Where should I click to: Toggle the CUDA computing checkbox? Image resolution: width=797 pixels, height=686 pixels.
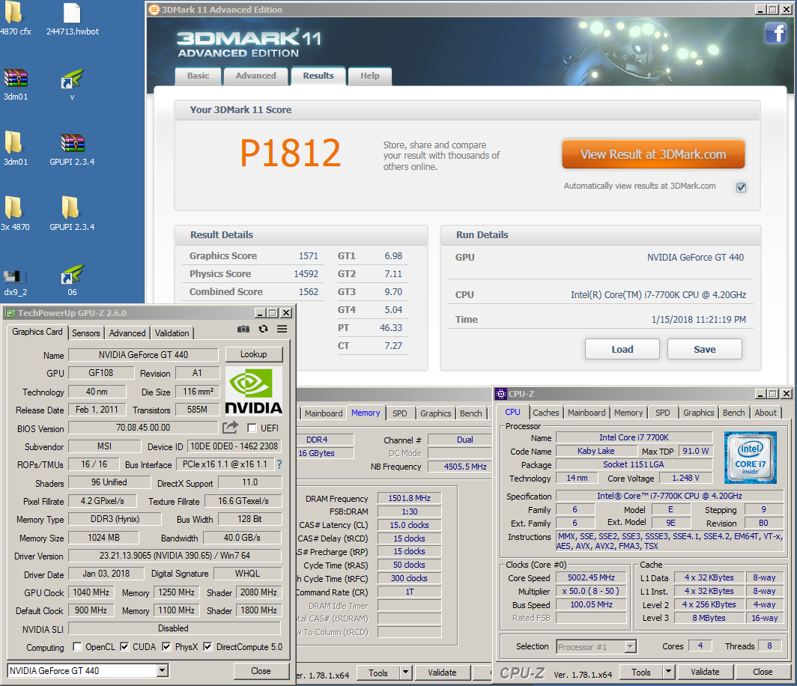pyautogui.click(x=124, y=646)
